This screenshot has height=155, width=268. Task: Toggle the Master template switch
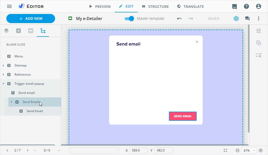click(x=129, y=19)
